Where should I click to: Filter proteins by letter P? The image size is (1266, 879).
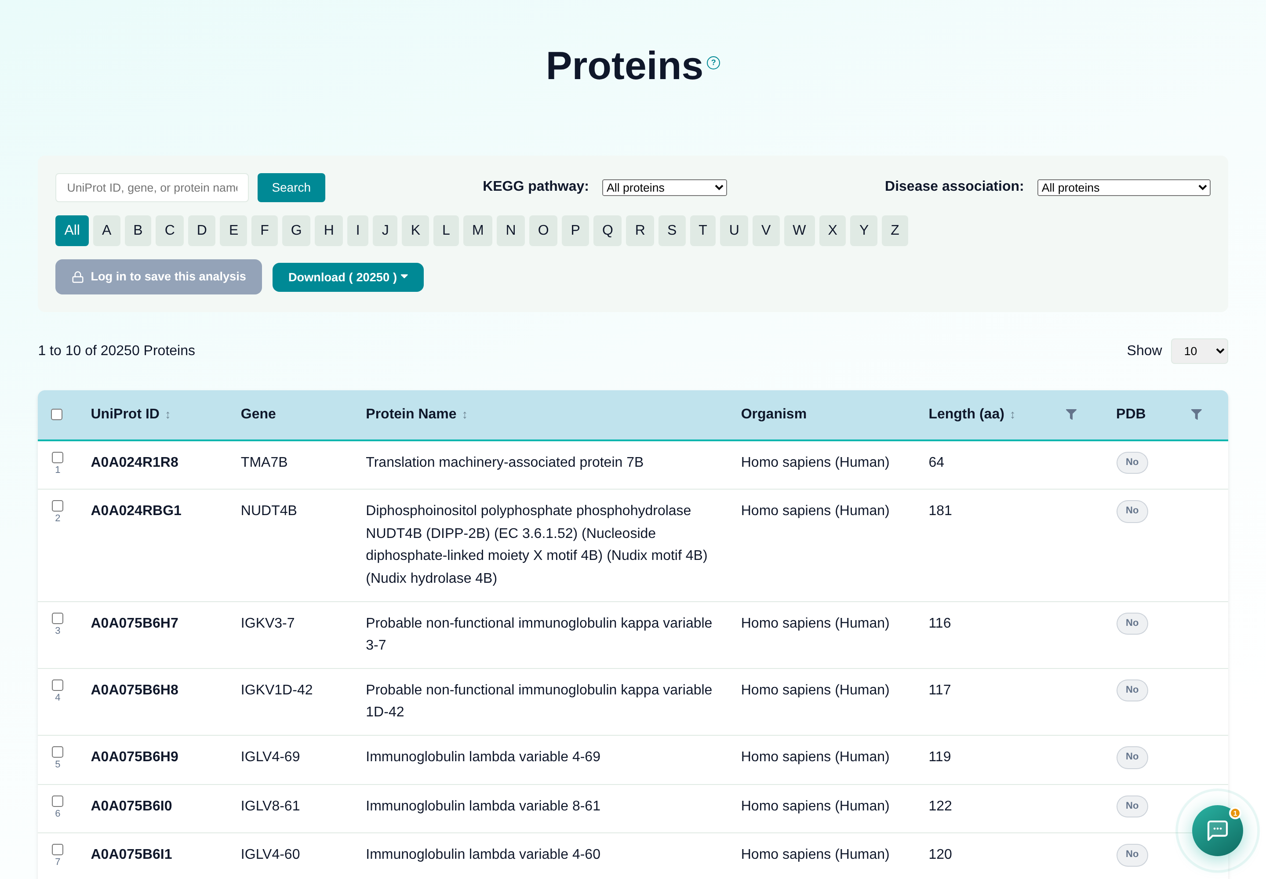[x=575, y=230]
